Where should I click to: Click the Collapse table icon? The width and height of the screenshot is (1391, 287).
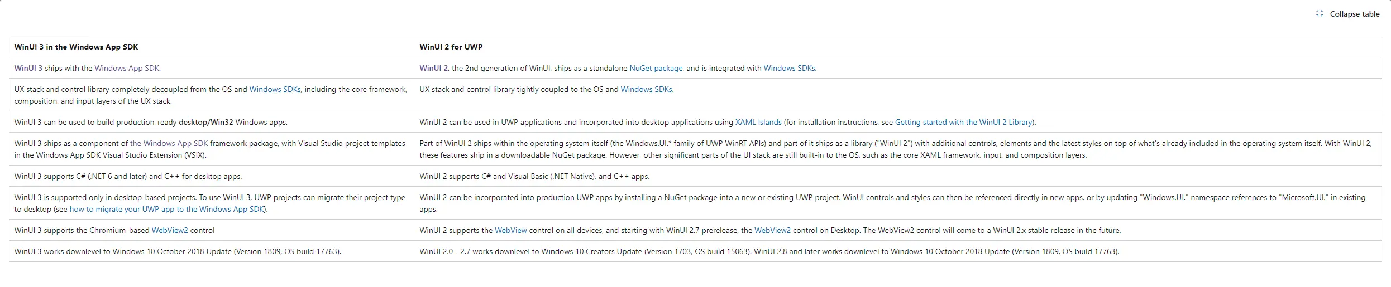[x=1320, y=14]
